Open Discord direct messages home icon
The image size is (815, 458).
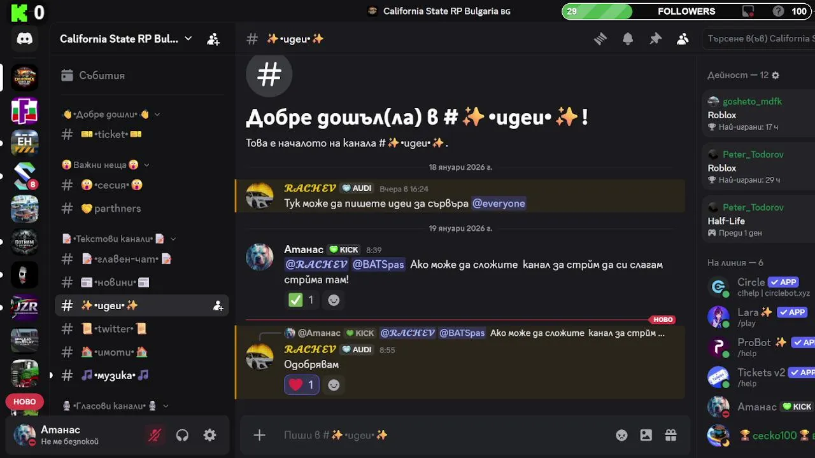[25, 39]
